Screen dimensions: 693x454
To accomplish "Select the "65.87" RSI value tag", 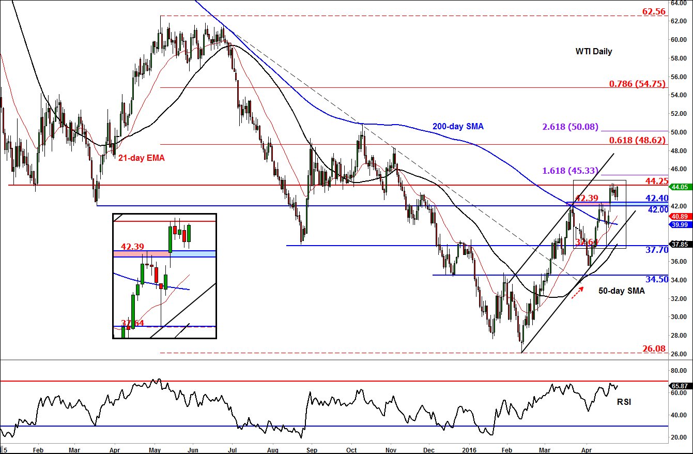I will coord(680,386).
